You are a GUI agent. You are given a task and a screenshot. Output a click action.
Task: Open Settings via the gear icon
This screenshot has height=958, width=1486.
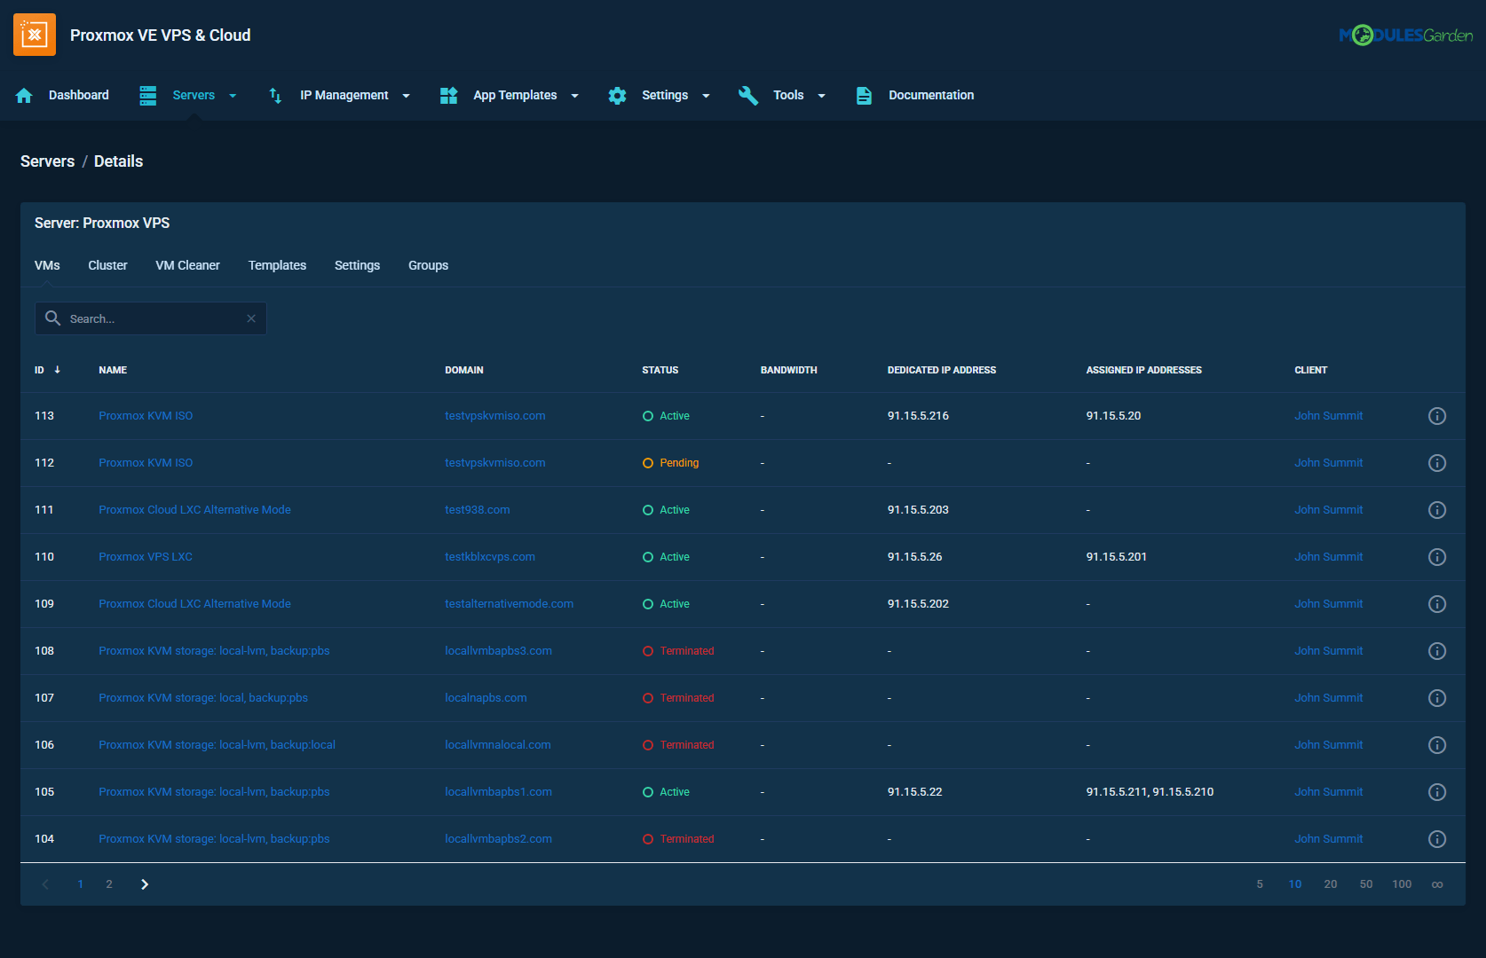(x=617, y=95)
